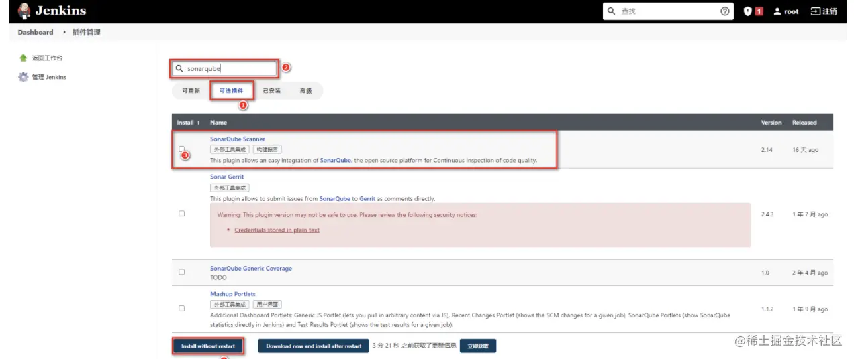The width and height of the screenshot is (854, 359).
Task: Click 返回工作台 sidebar link
Action: coord(47,58)
